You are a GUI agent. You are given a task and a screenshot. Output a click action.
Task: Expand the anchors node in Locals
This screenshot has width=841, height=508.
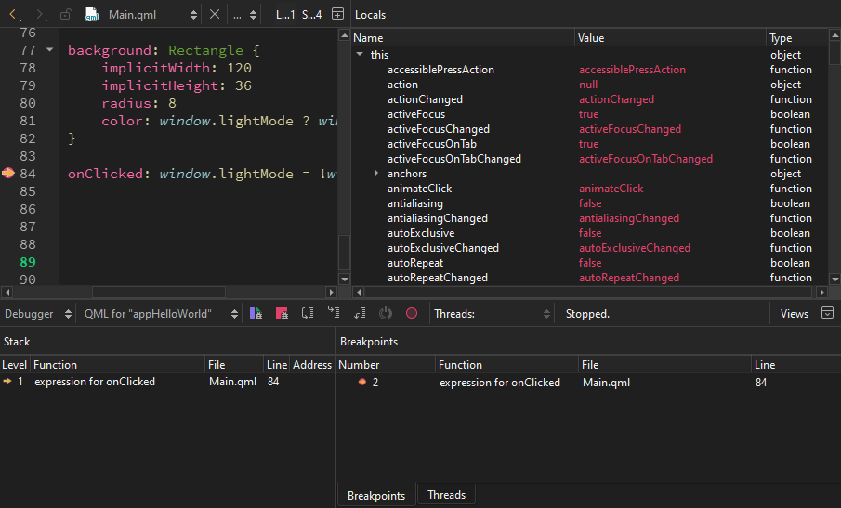pyautogui.click(x=376, y=173)
